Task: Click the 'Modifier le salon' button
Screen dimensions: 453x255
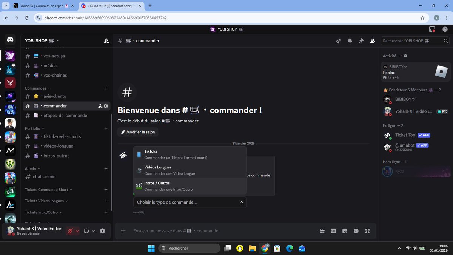Action: (x=138, y=132)
